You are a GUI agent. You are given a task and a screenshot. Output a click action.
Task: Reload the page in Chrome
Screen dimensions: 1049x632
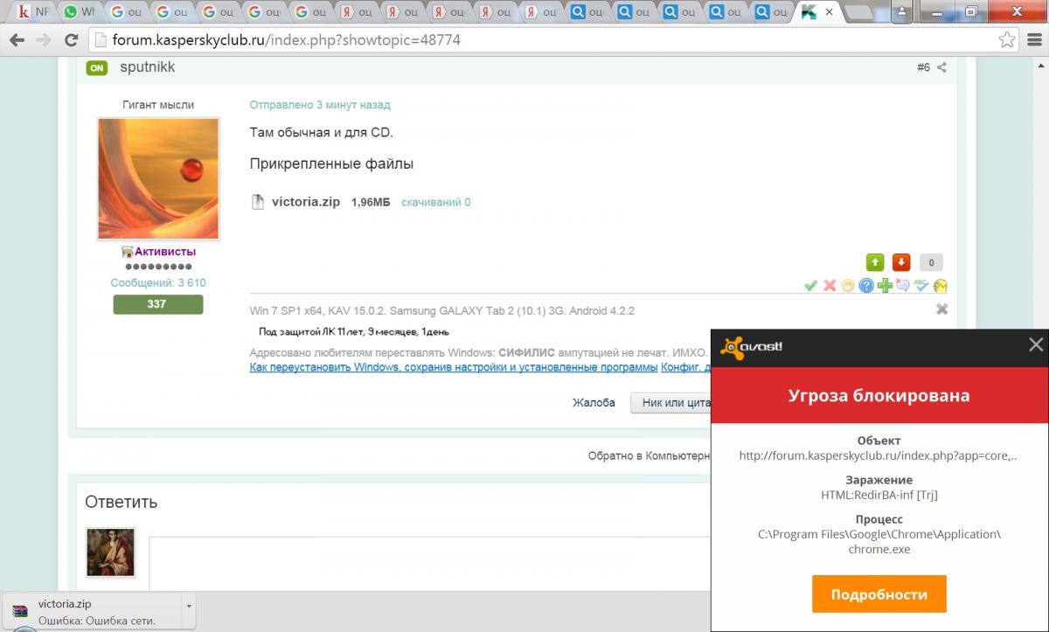pyautogui.click(x=70, y=40)
